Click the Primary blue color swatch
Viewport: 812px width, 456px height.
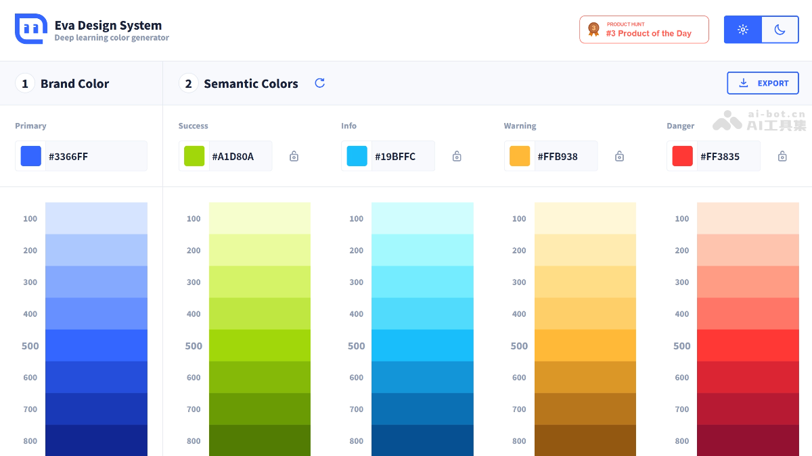[x=30, y=155]
